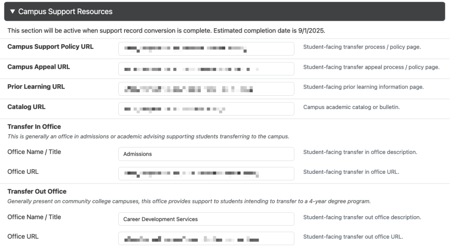Click the Prior Learning URL label
Viewport: 452px width, 247px height.
pos(36,86)
